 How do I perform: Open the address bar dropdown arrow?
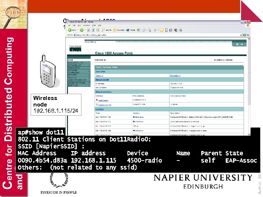pos(241,35)
